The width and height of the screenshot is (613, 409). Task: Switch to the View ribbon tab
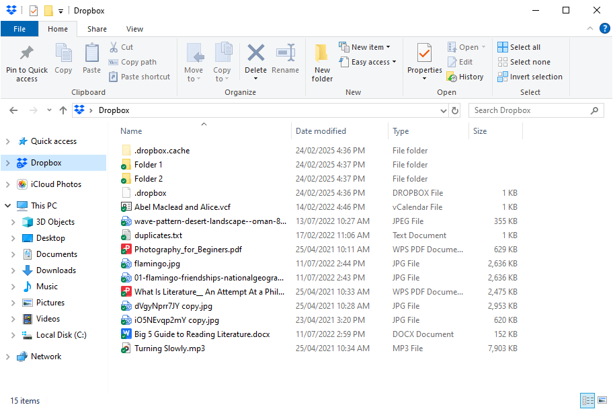coord(134,29)
